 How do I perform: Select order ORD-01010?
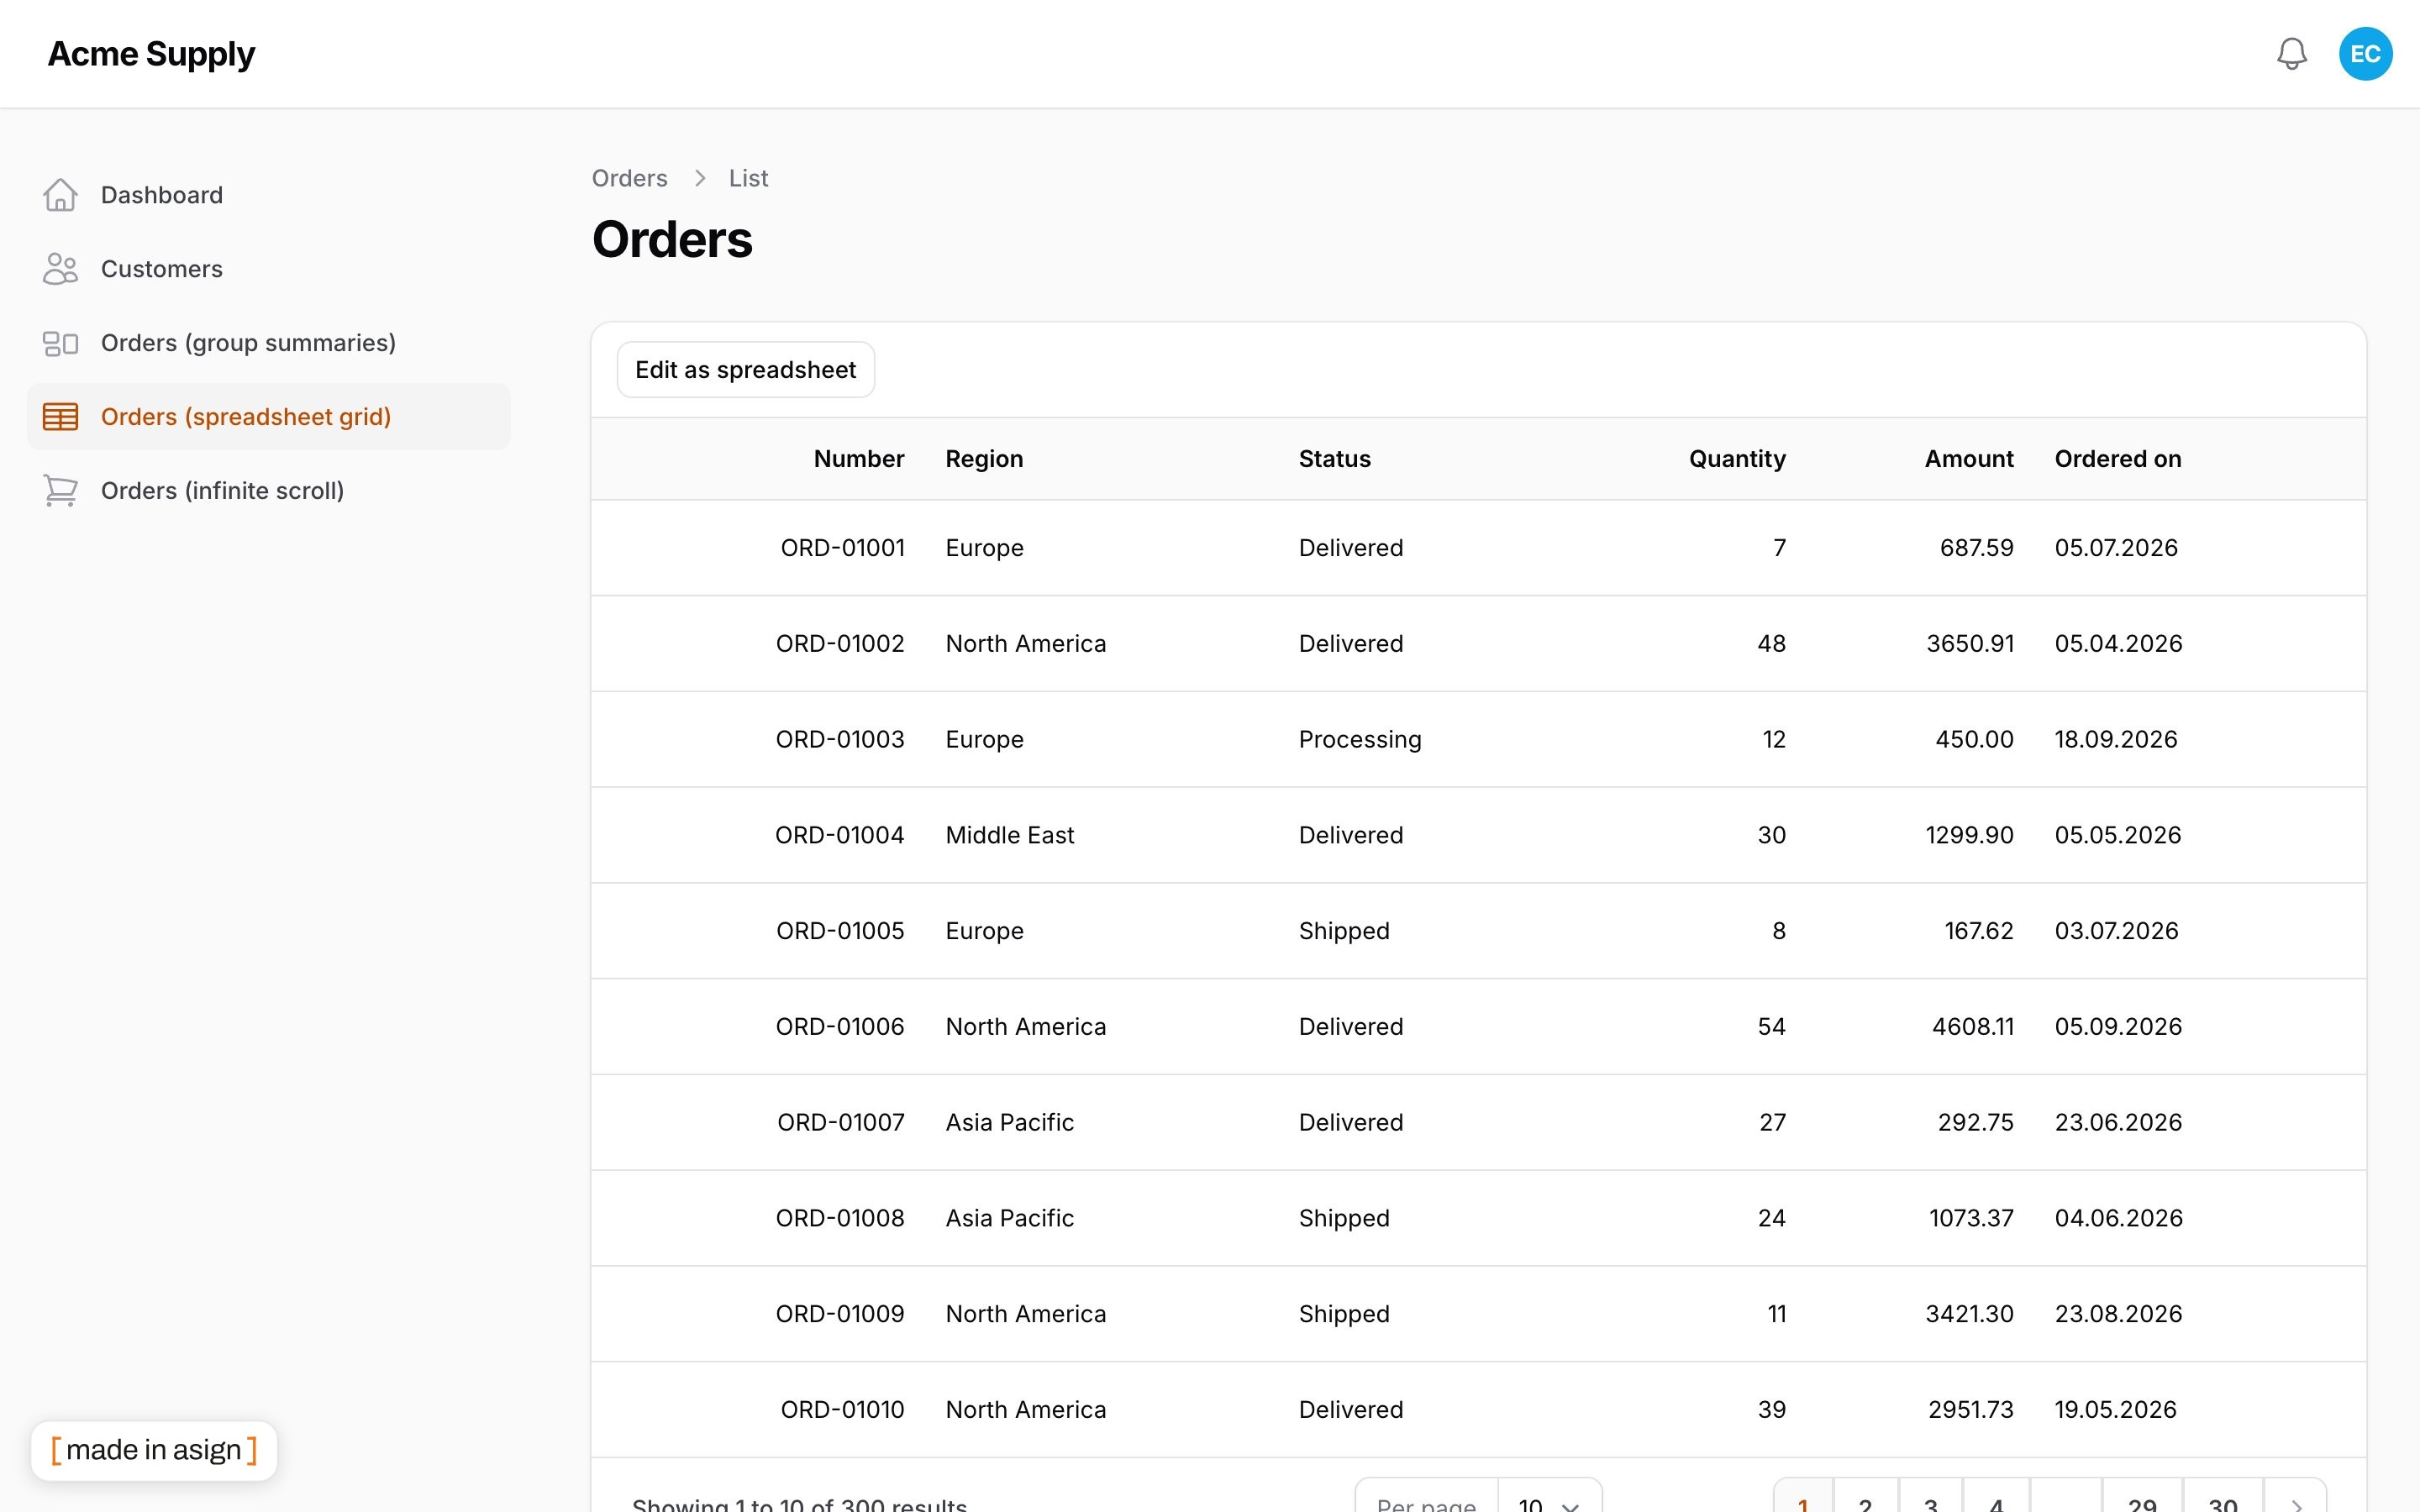tap(1478, 1410)
